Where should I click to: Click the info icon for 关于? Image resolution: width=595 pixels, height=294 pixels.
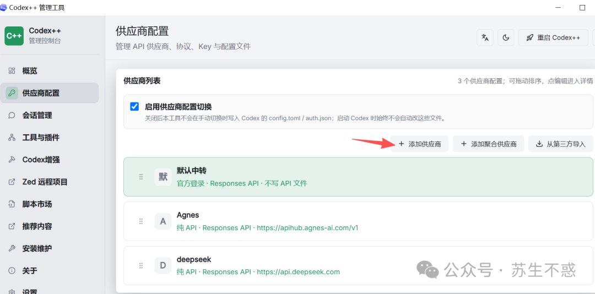(x=12, y=270)
